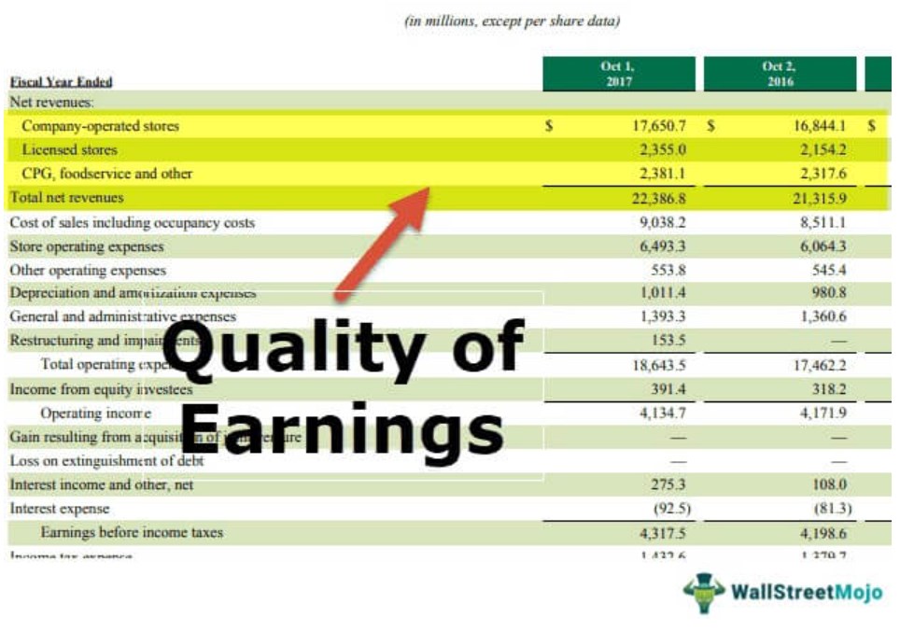The width and height of the screenshot is (900, 631).
Task: Select the value 6,493.3
Action: [663, 246]
